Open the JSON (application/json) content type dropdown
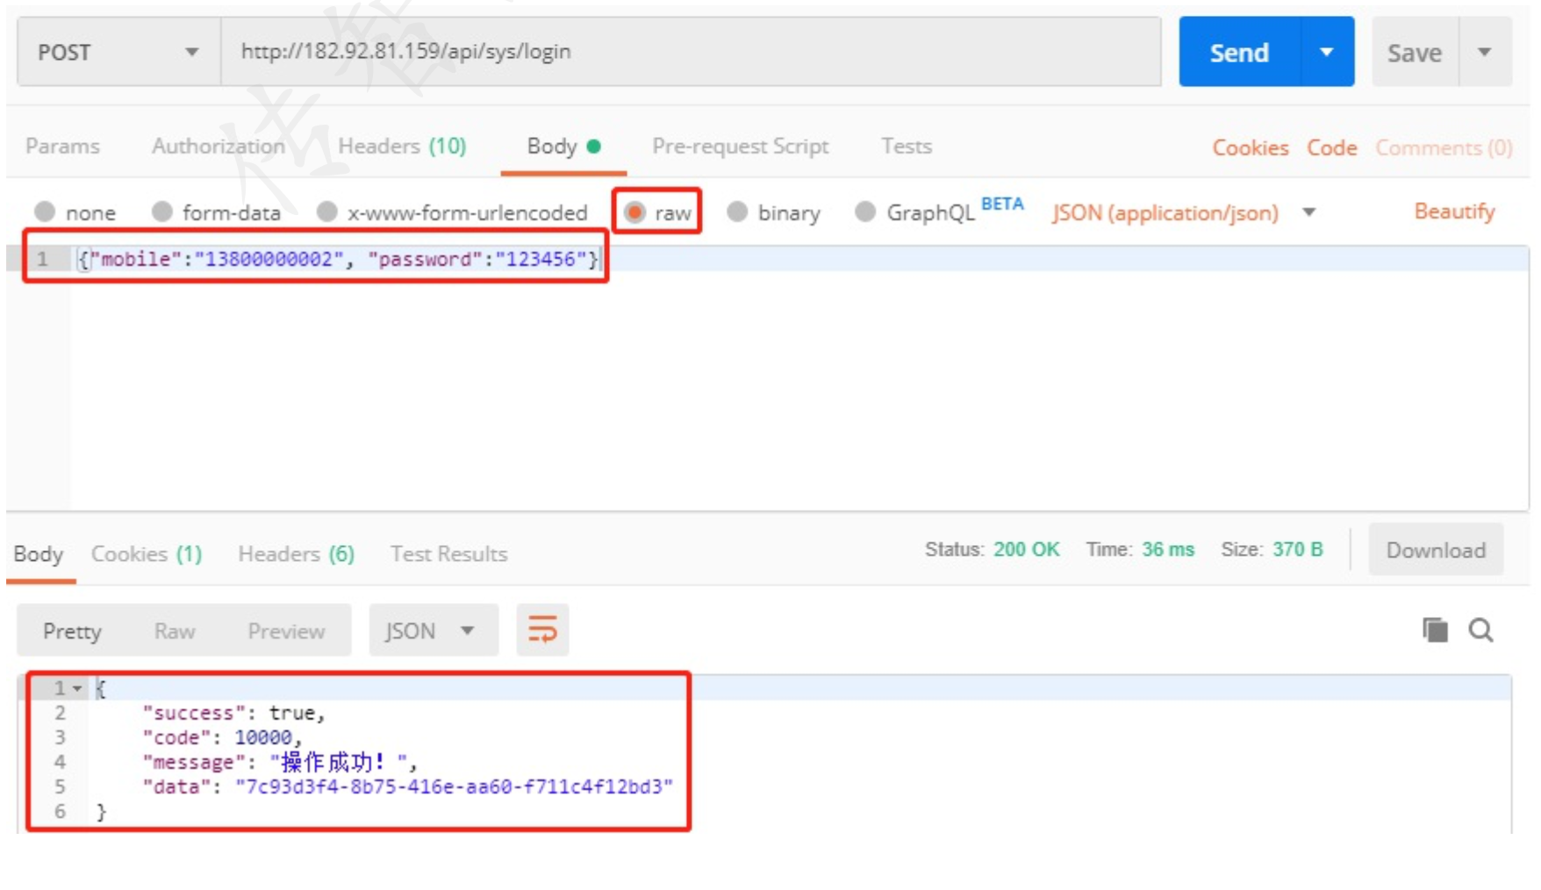The height and width of the screenshot is (890, 1541). pyautogui.click(x=1184, y=212)
